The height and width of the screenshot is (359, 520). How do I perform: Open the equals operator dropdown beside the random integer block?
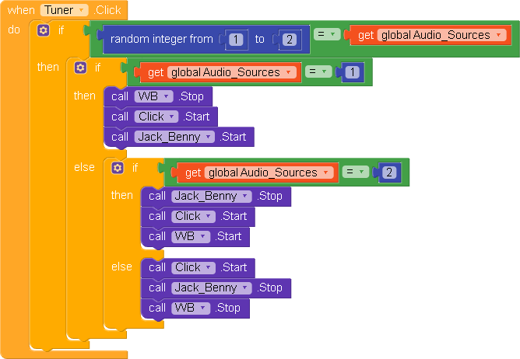pos(327,34)
